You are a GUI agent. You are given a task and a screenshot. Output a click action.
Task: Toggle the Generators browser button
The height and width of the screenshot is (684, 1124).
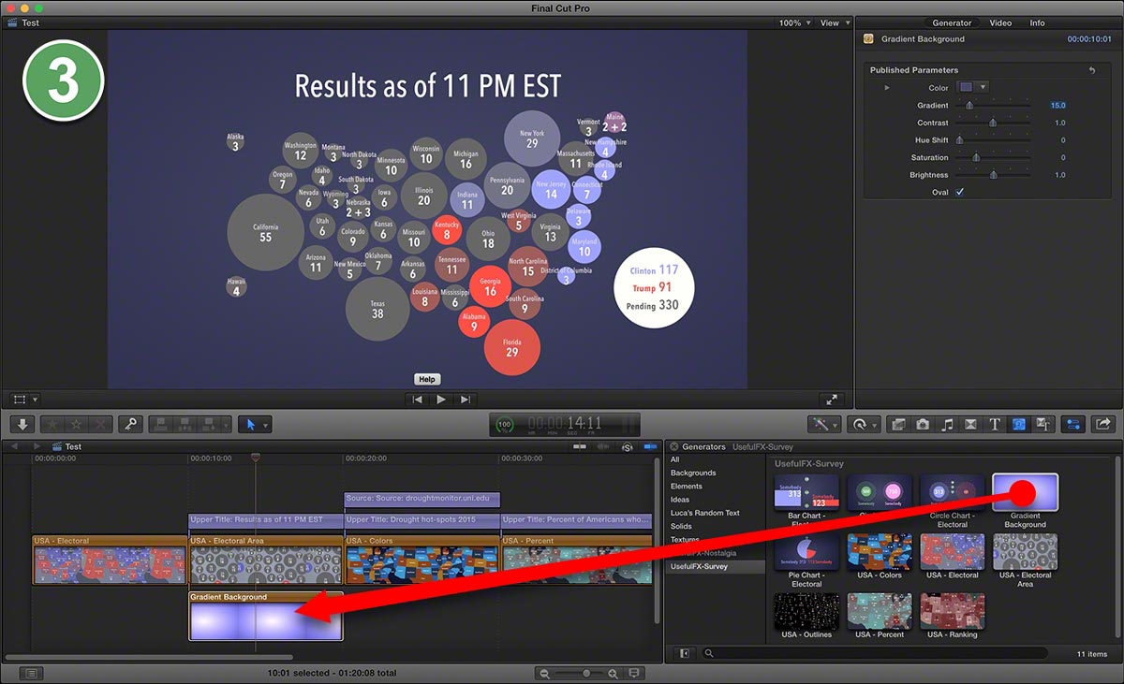tap(1019, 425)
